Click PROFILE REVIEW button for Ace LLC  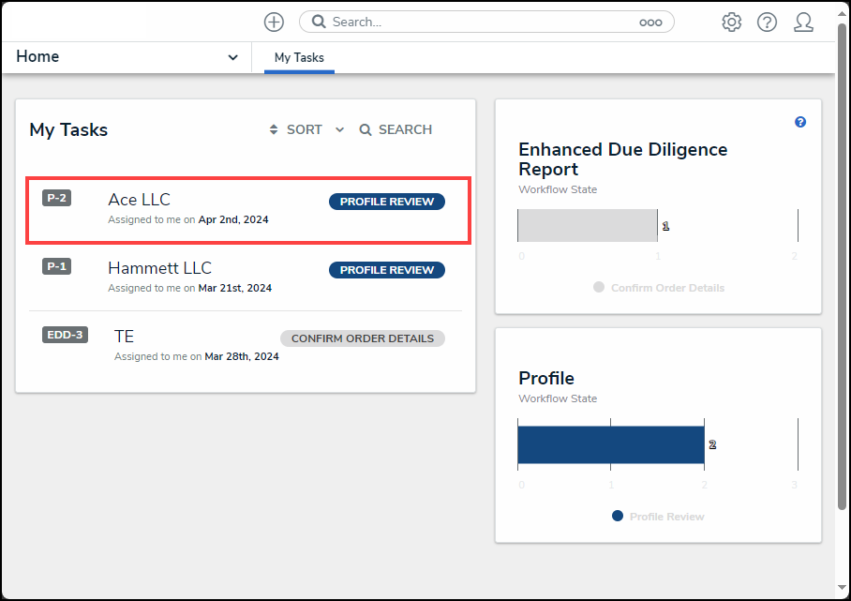click(386, 201)
